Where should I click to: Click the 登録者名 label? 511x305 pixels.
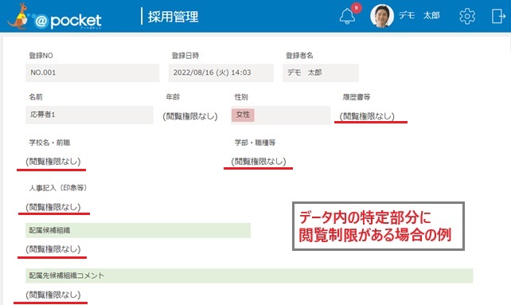point(299,56)
